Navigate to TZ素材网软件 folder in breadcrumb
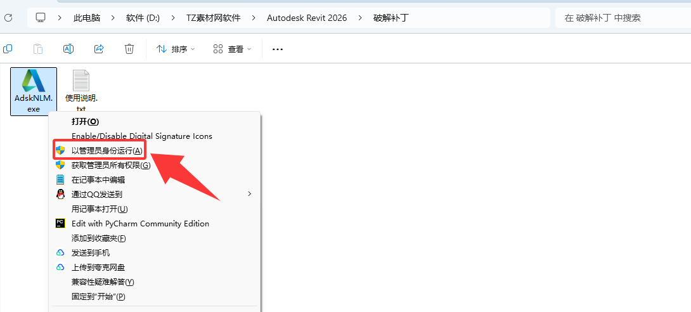This screenshot has width=691, height=312. point(213,18)
